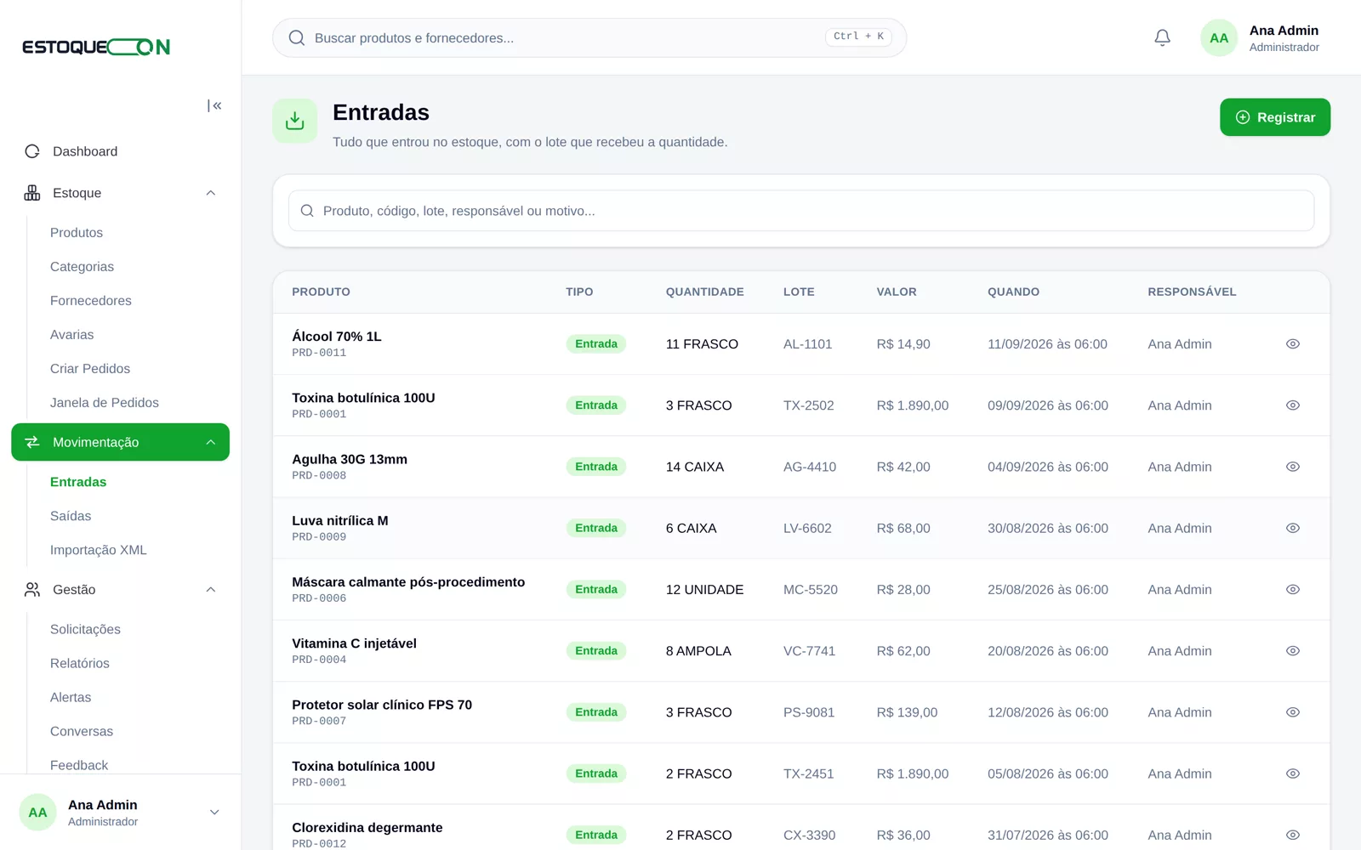Click the QUANDO column header
The image size is (1361, 850).
click(x=1013, y=292)
